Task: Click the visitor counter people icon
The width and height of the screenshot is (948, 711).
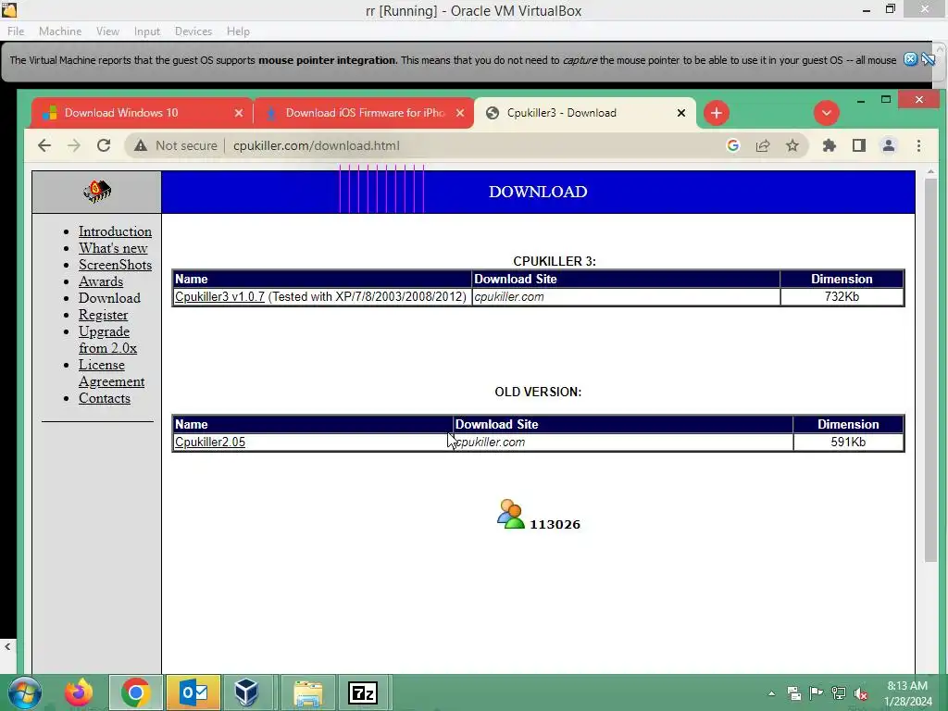Action: 510,515
